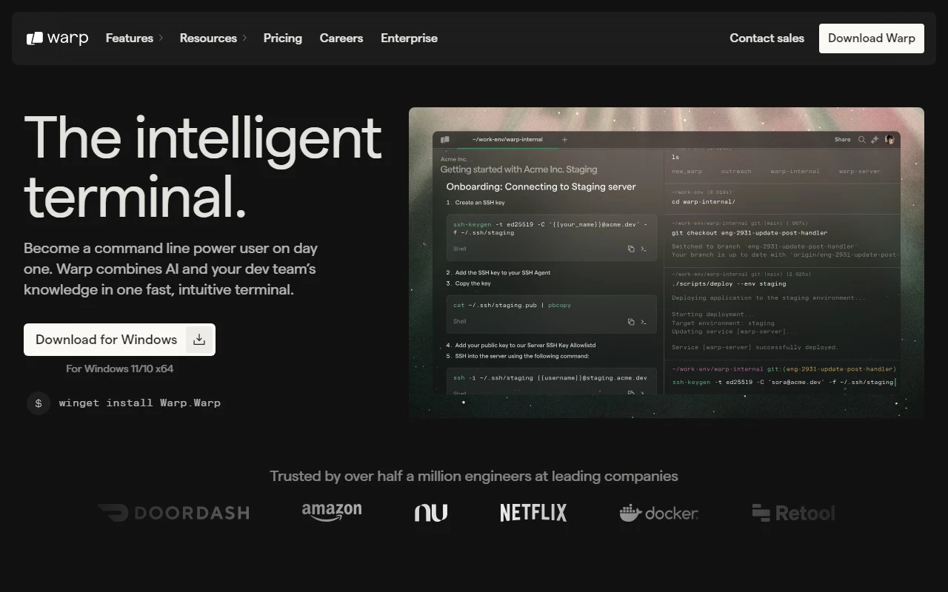Click the 'git checkout eng-2931-update-post-handler' command
948x592 pixels.
click(750, 233)
